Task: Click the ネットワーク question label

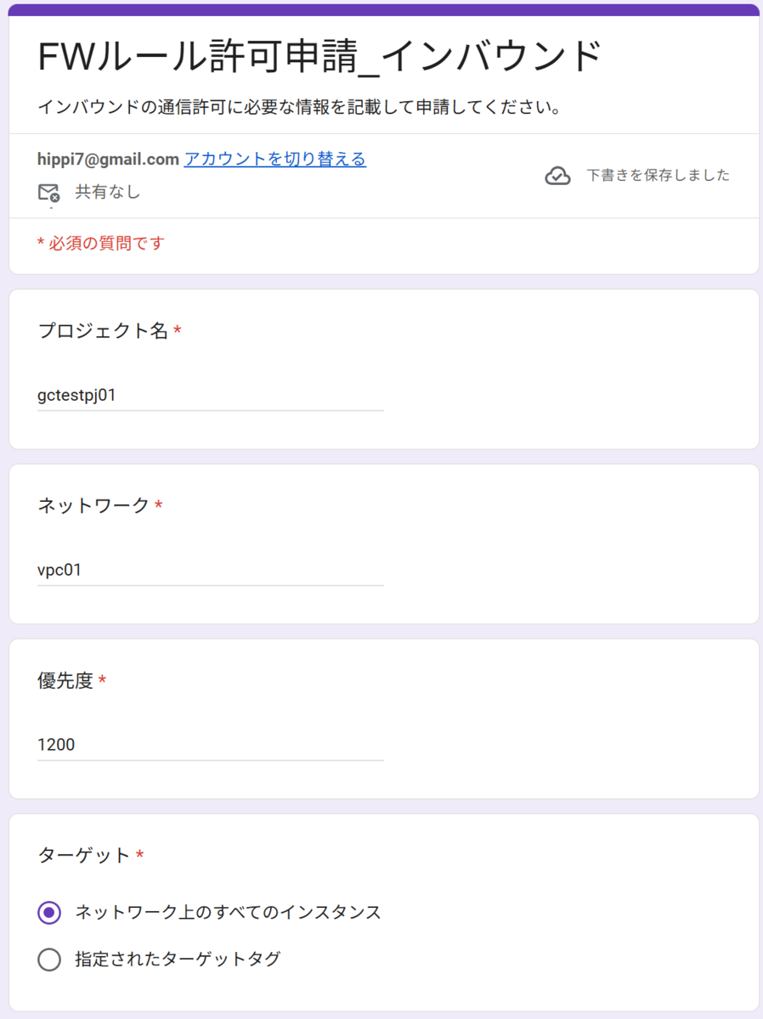Action: pyautogui.click(x=93, y=505)
